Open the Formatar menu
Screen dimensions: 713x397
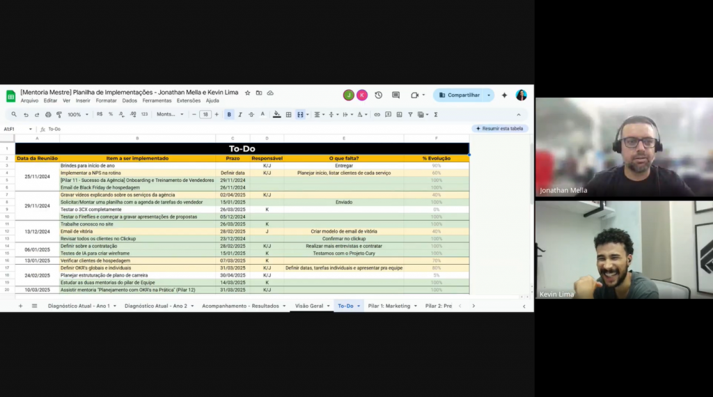click(106, 100)
